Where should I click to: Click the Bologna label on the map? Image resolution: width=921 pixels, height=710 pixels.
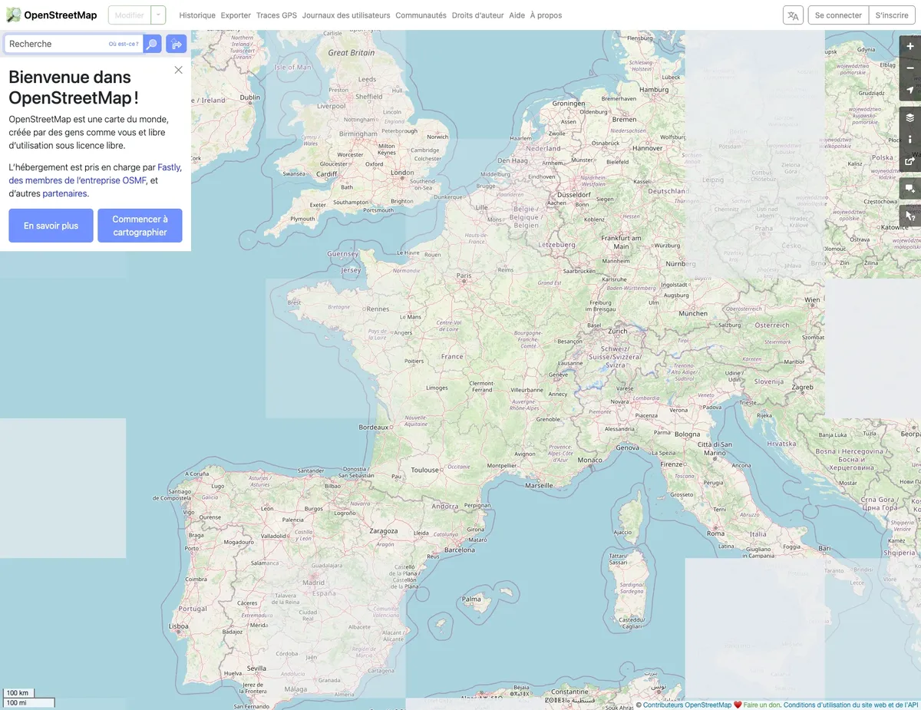pos(688,434)
